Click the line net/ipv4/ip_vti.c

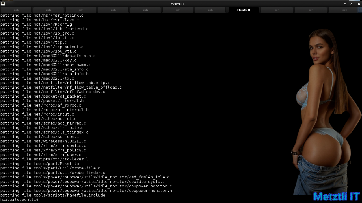click(37, 38)
